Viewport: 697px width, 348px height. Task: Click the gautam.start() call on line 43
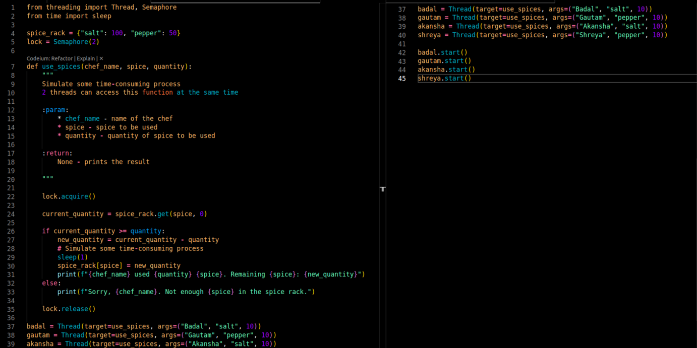444,60
